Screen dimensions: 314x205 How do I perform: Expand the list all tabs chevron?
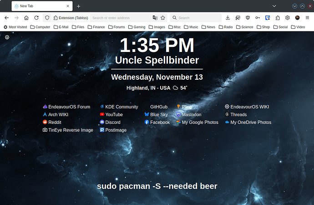[274, 6]
